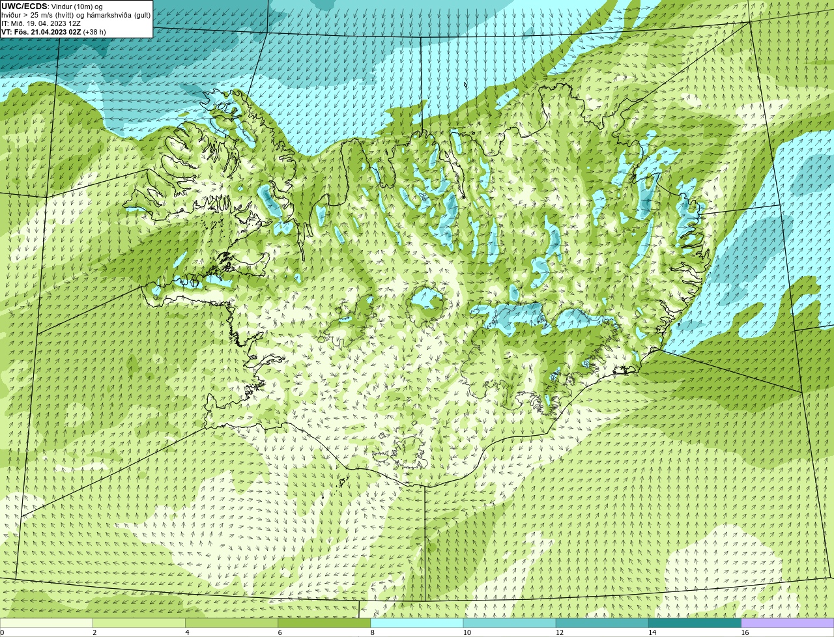Click the legend value '8'

point(372,632)
